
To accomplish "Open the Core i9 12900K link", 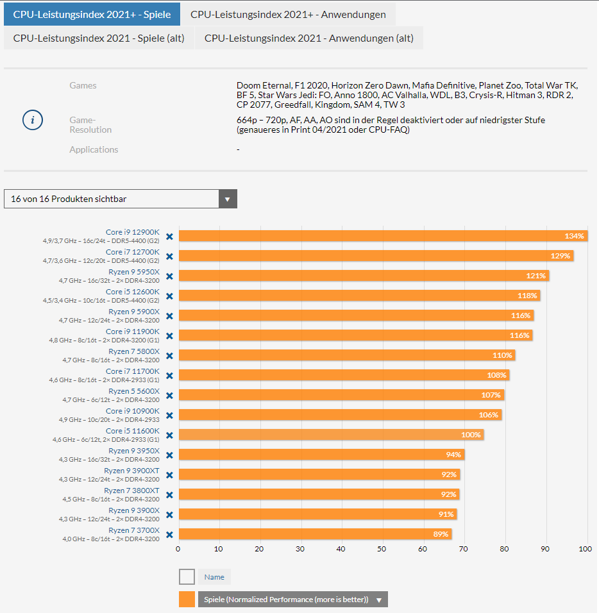I will pos(133,232).
